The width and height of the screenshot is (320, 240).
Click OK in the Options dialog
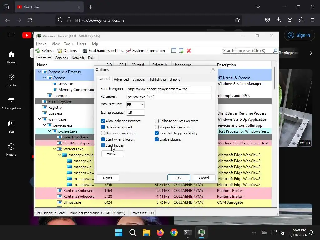tap(178, 178)
